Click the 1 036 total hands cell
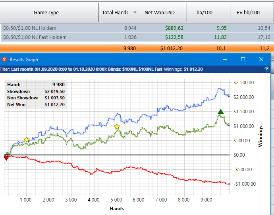274x215 pixels. (x=130, y=37)
